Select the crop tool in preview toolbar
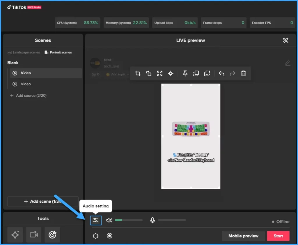The width and height of the screenshot is (298, 245). point(138,74)
